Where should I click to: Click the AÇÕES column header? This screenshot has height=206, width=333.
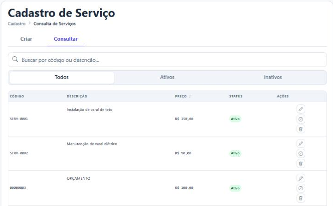[283, 97]
